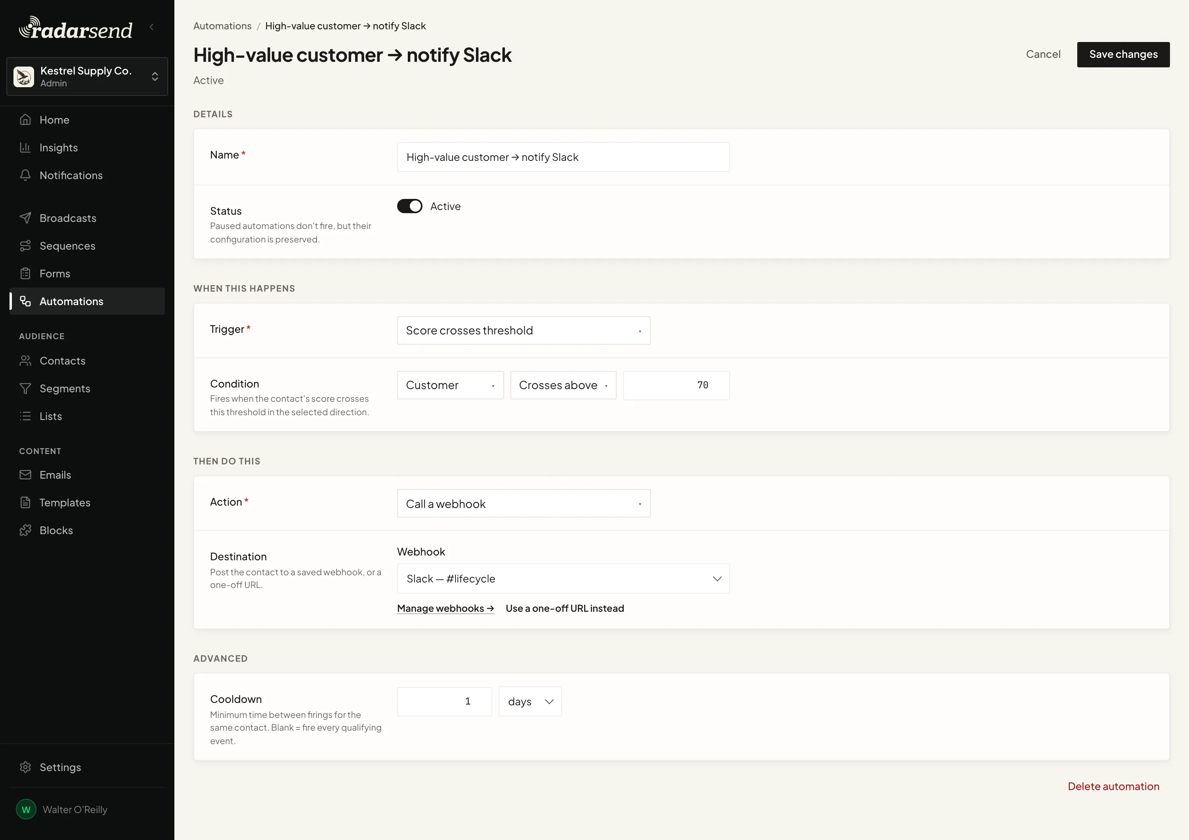Open the Webhook destination dropdown
Screen dimensions: 1189x840
point(564,578)
